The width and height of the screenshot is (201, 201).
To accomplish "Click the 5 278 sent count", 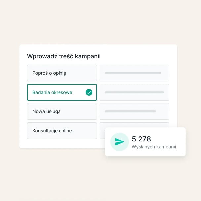I will (x=141, y=139).
